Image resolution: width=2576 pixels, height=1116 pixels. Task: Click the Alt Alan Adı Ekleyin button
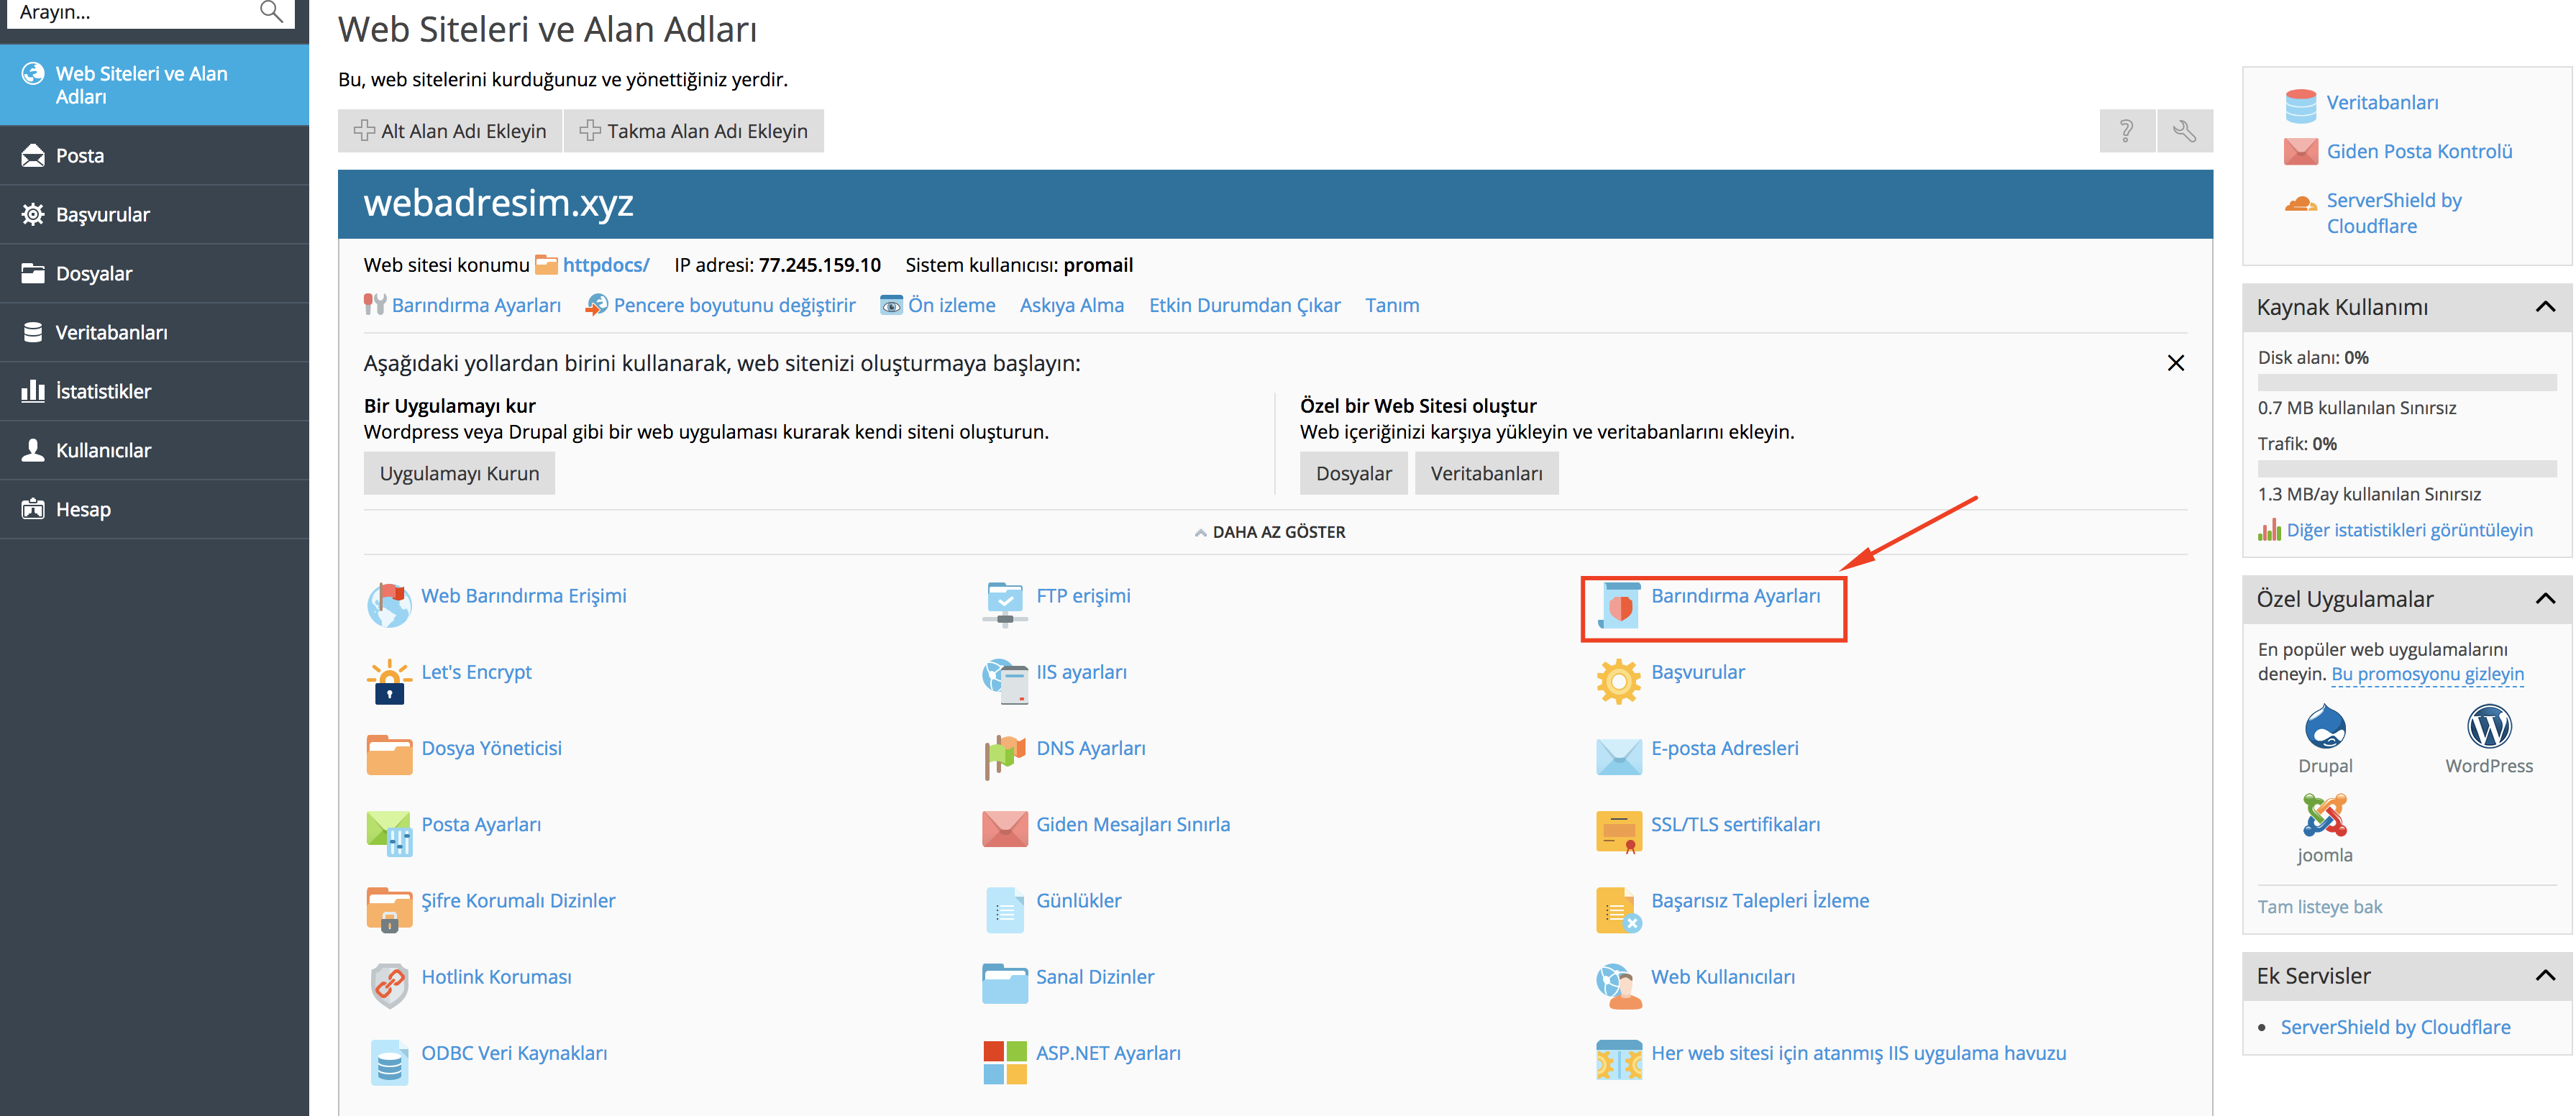[450, 131]
